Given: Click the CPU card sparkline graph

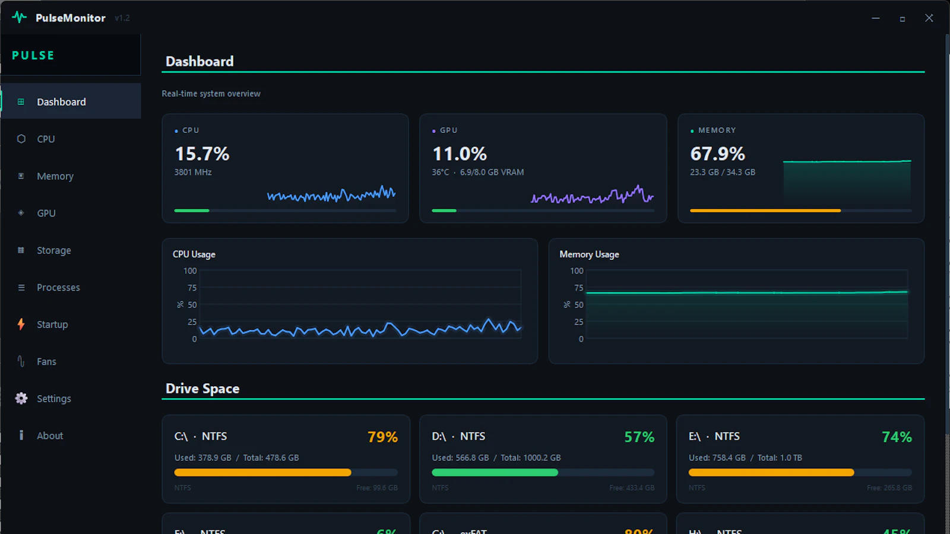Looking at the screenshot, I should point(331,194).
